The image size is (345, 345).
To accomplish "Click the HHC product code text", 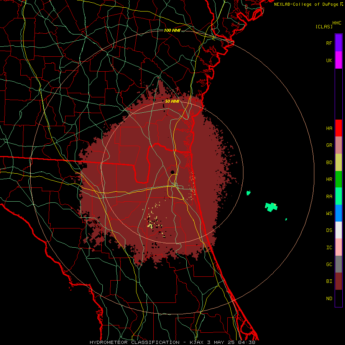I will (337, 23).
